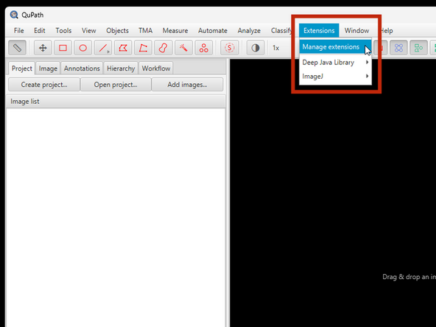
Task: Select the Polygon tool
Action: click(x=123, y=48)
